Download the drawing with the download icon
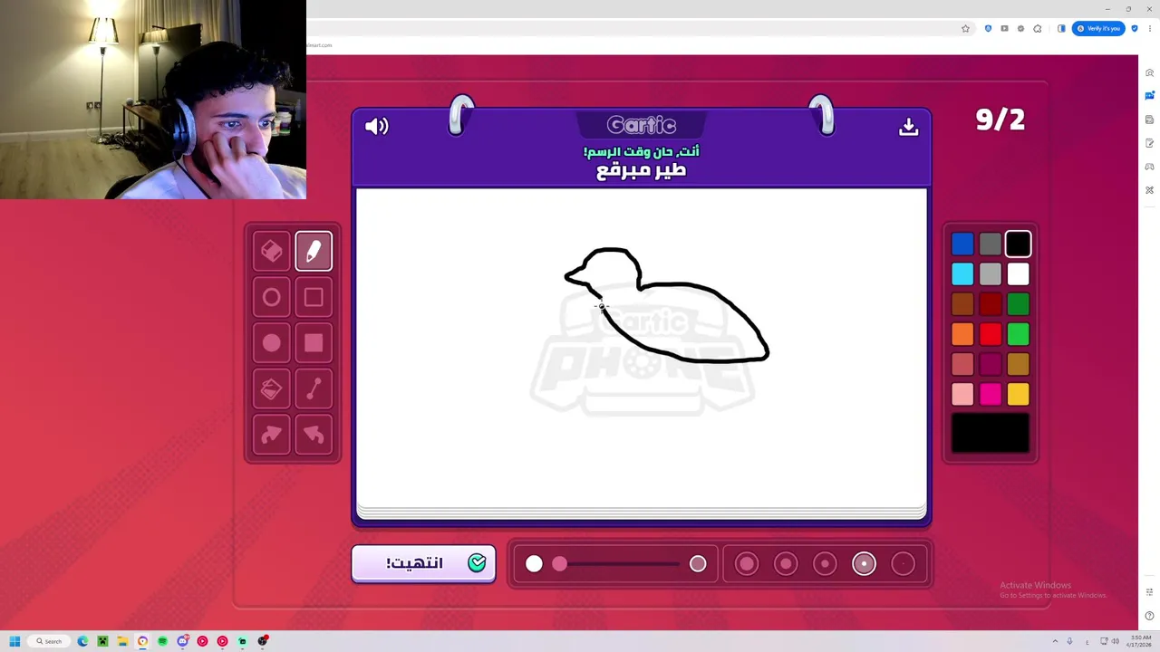The width and height of the screenshot is (1160, 652). point(908,127)
